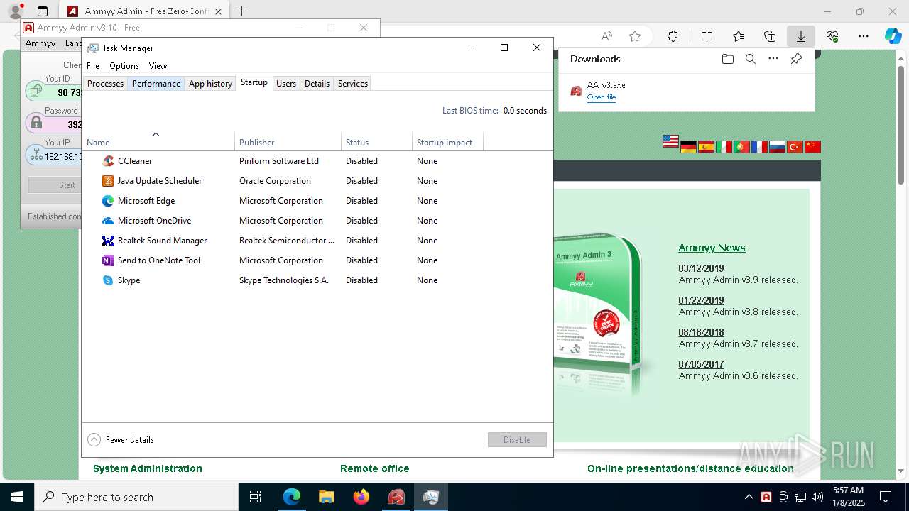Select Turkish flag language icon

point(795,147)
